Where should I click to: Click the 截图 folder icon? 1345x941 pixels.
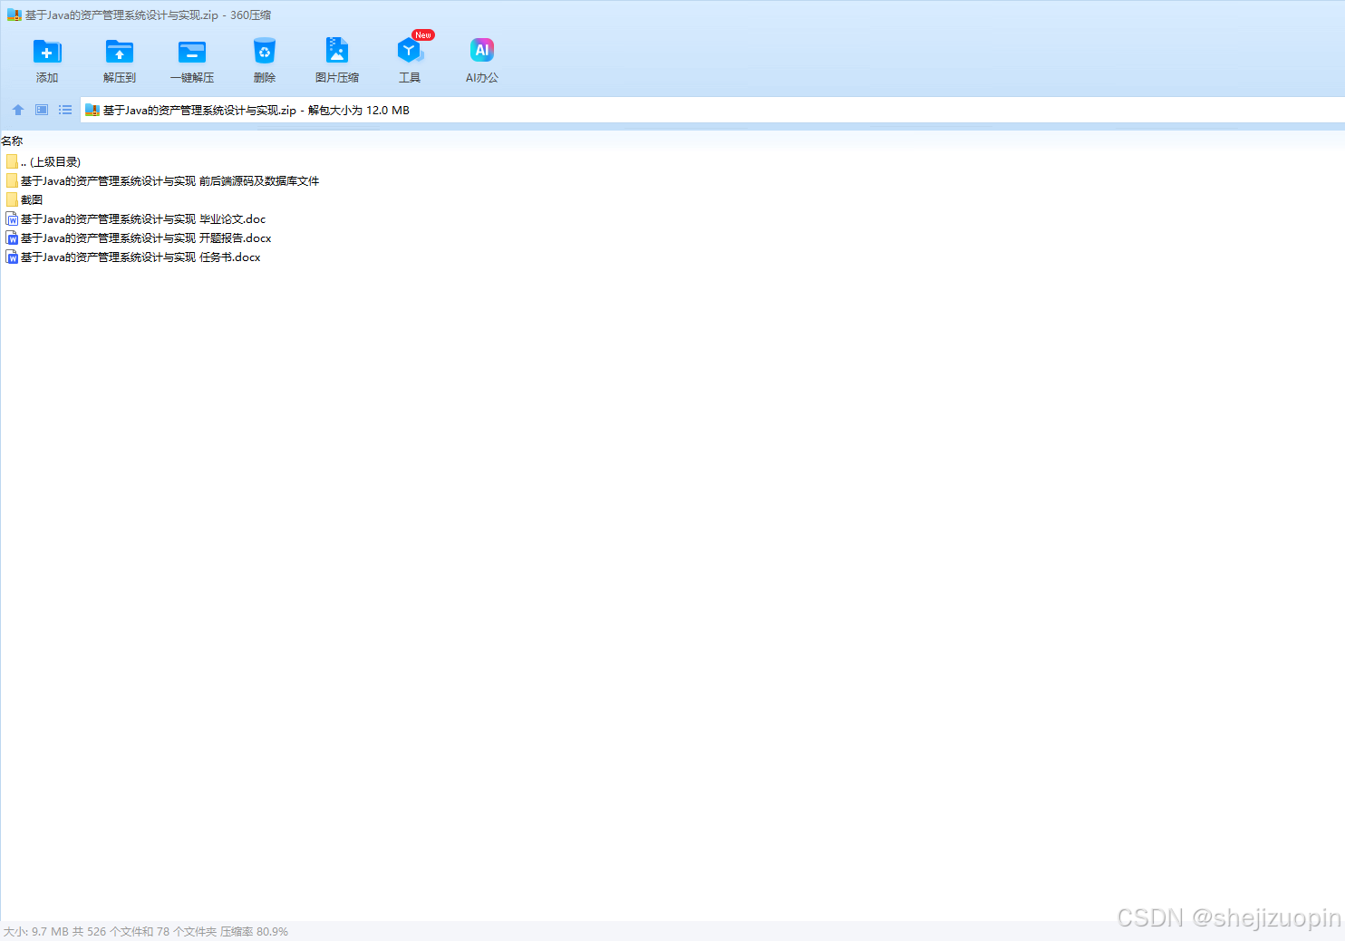click(x=12, y=199)
